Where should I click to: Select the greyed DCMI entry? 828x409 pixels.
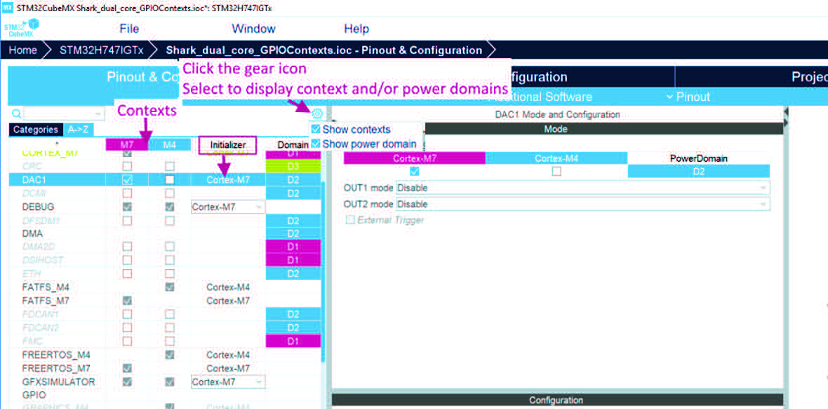click(x=33, y=193)
